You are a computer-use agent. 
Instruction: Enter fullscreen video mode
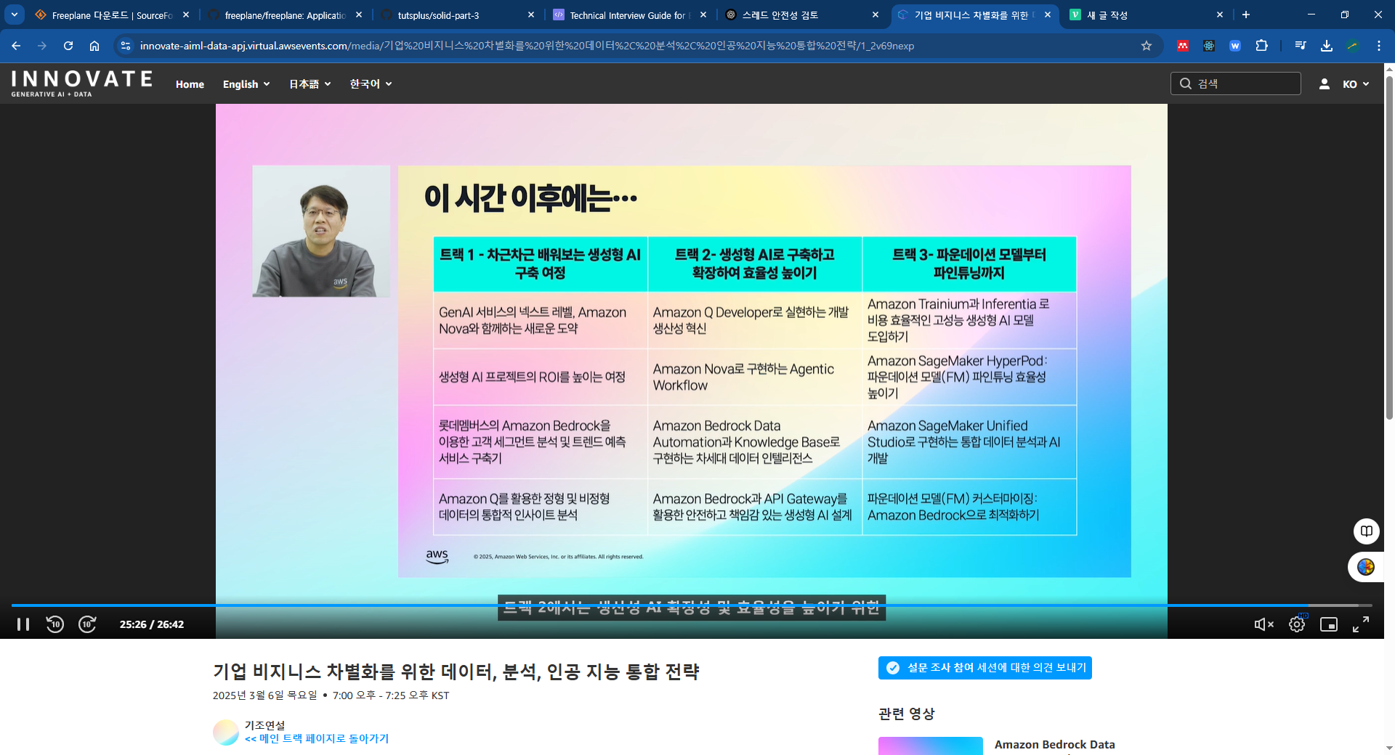tap(1361, 624)
